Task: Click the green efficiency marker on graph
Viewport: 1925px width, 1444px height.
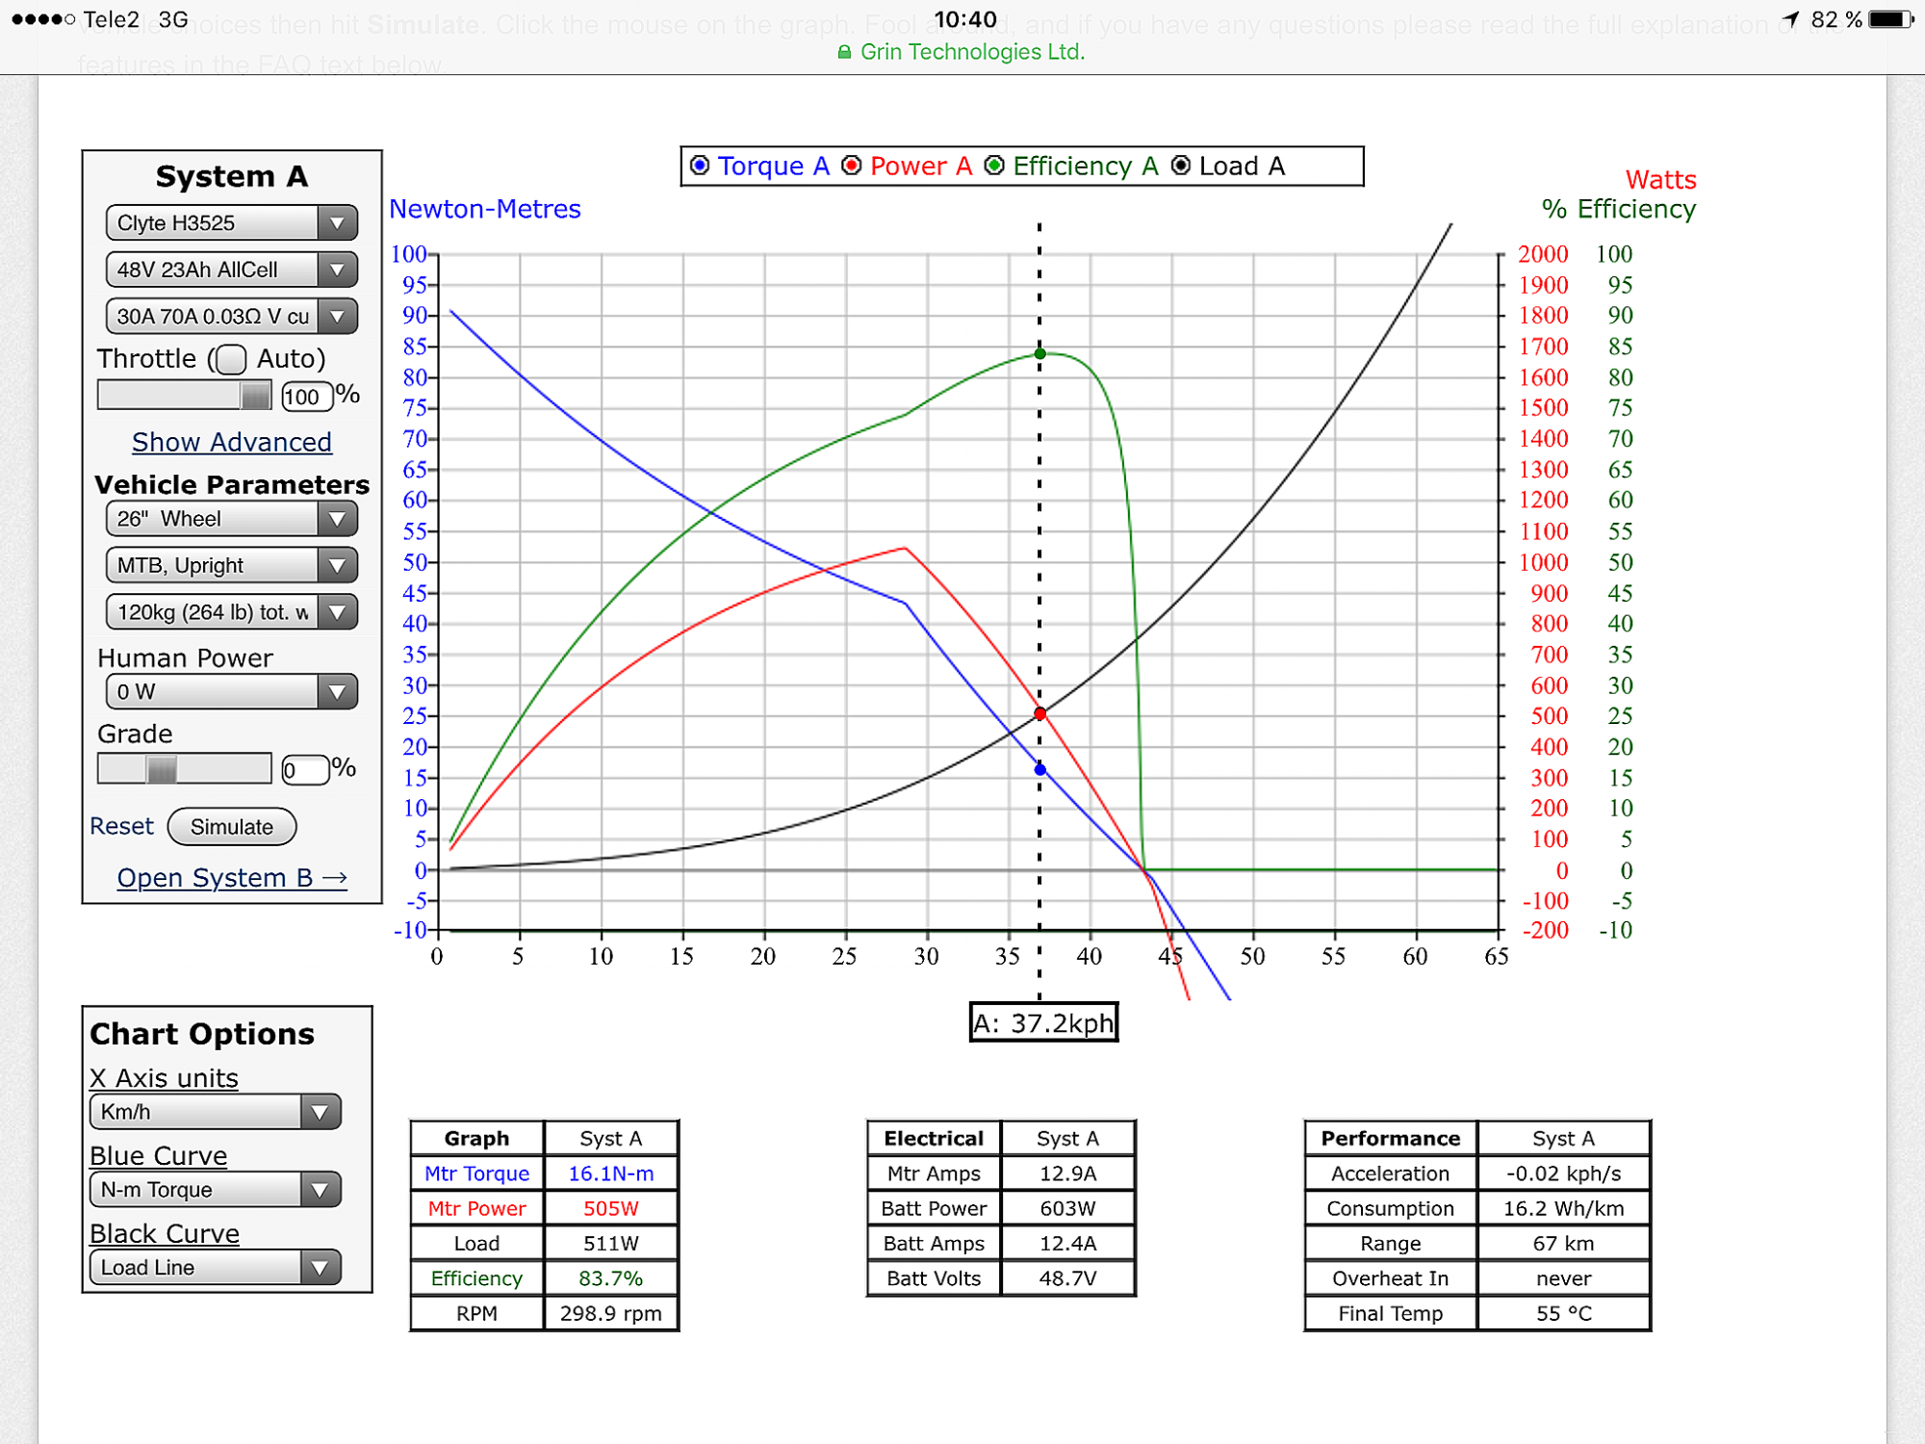Action: point(1039,354)
